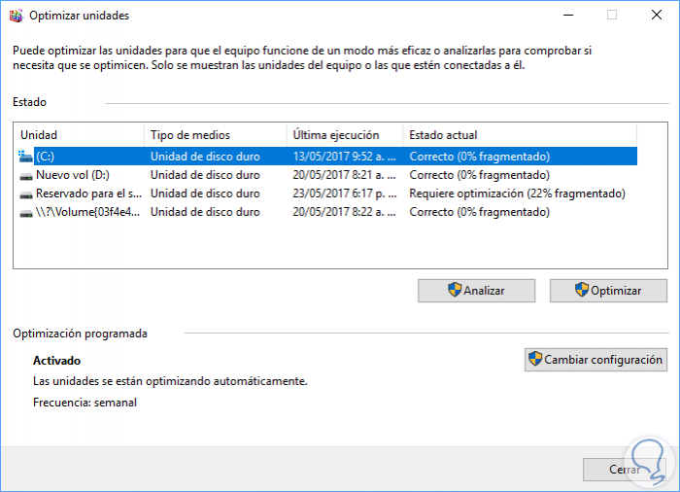Click the 20/05/2017 8:22 a. date cell
Screen dimensions: 680x492
[344, 212]
